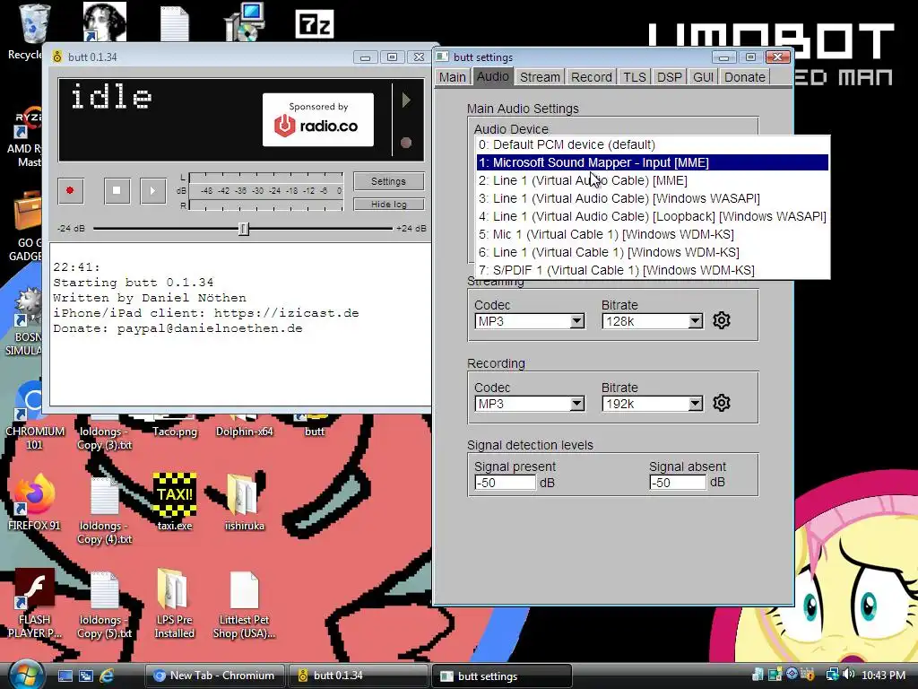
Task: Click the radio.co sponsor banner
Action: (318, 119)
